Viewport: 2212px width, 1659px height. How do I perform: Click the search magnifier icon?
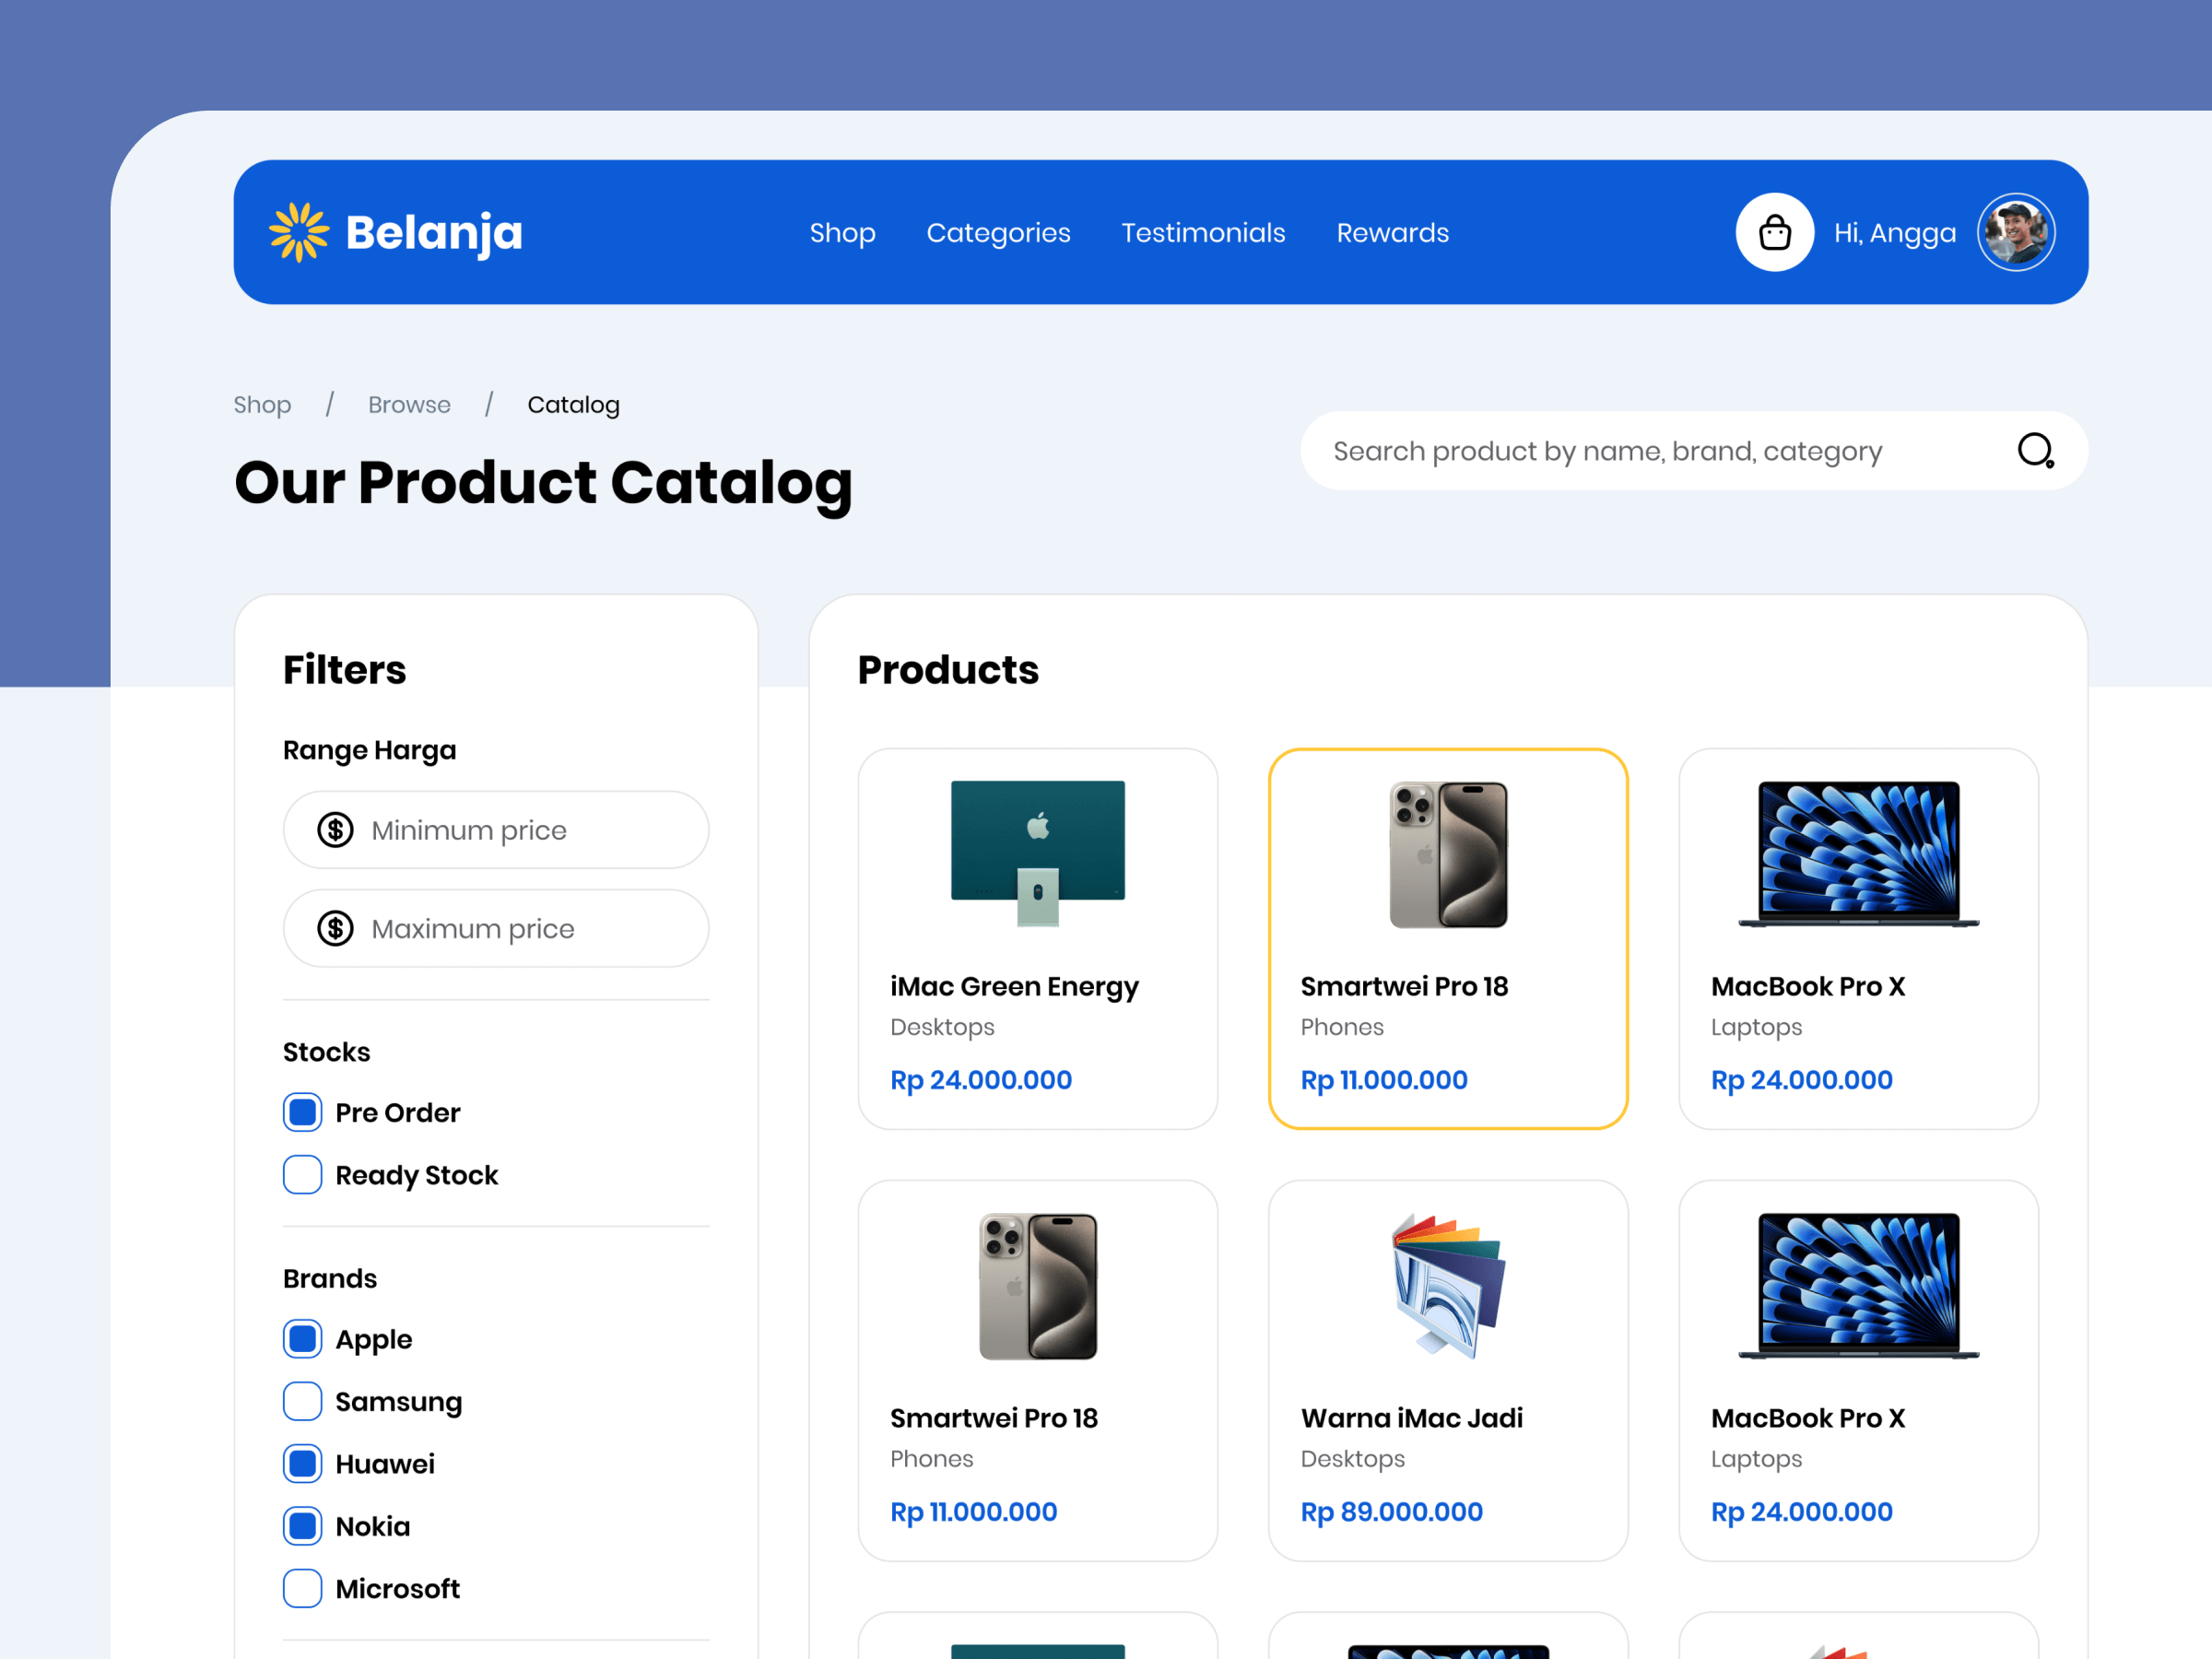[2035, 450]
